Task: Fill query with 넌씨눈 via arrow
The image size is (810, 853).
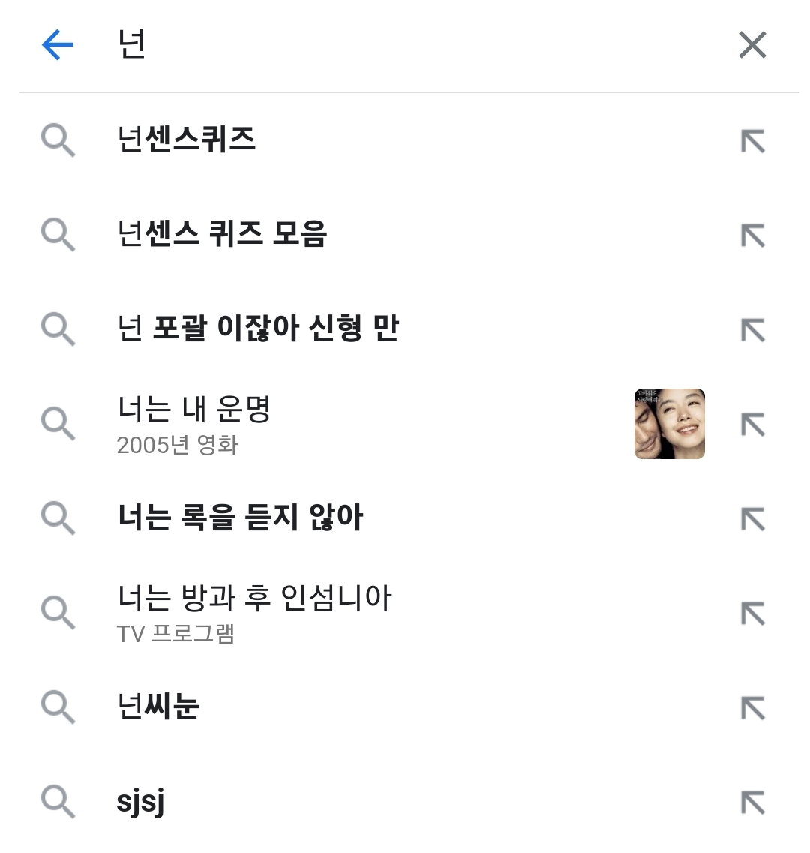Action: click(752, 708)
